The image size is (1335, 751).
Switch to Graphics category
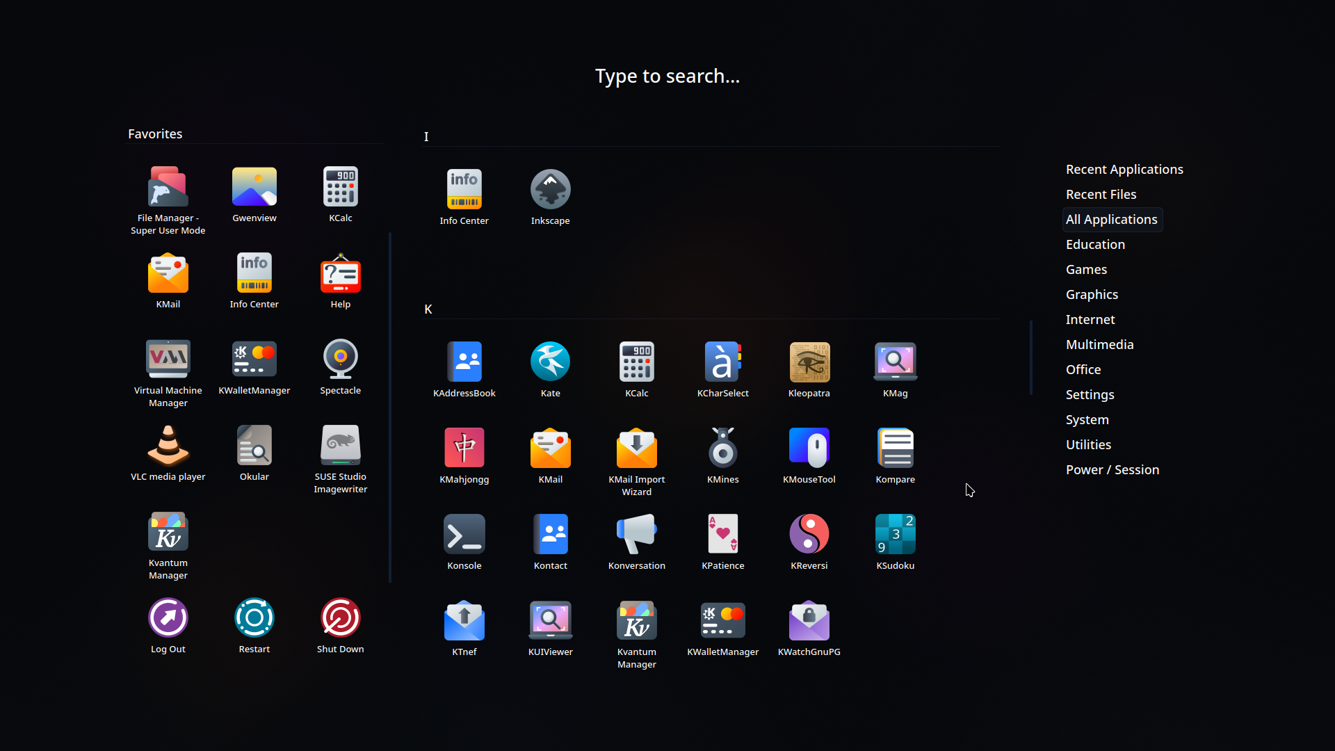coord(1092,295)
